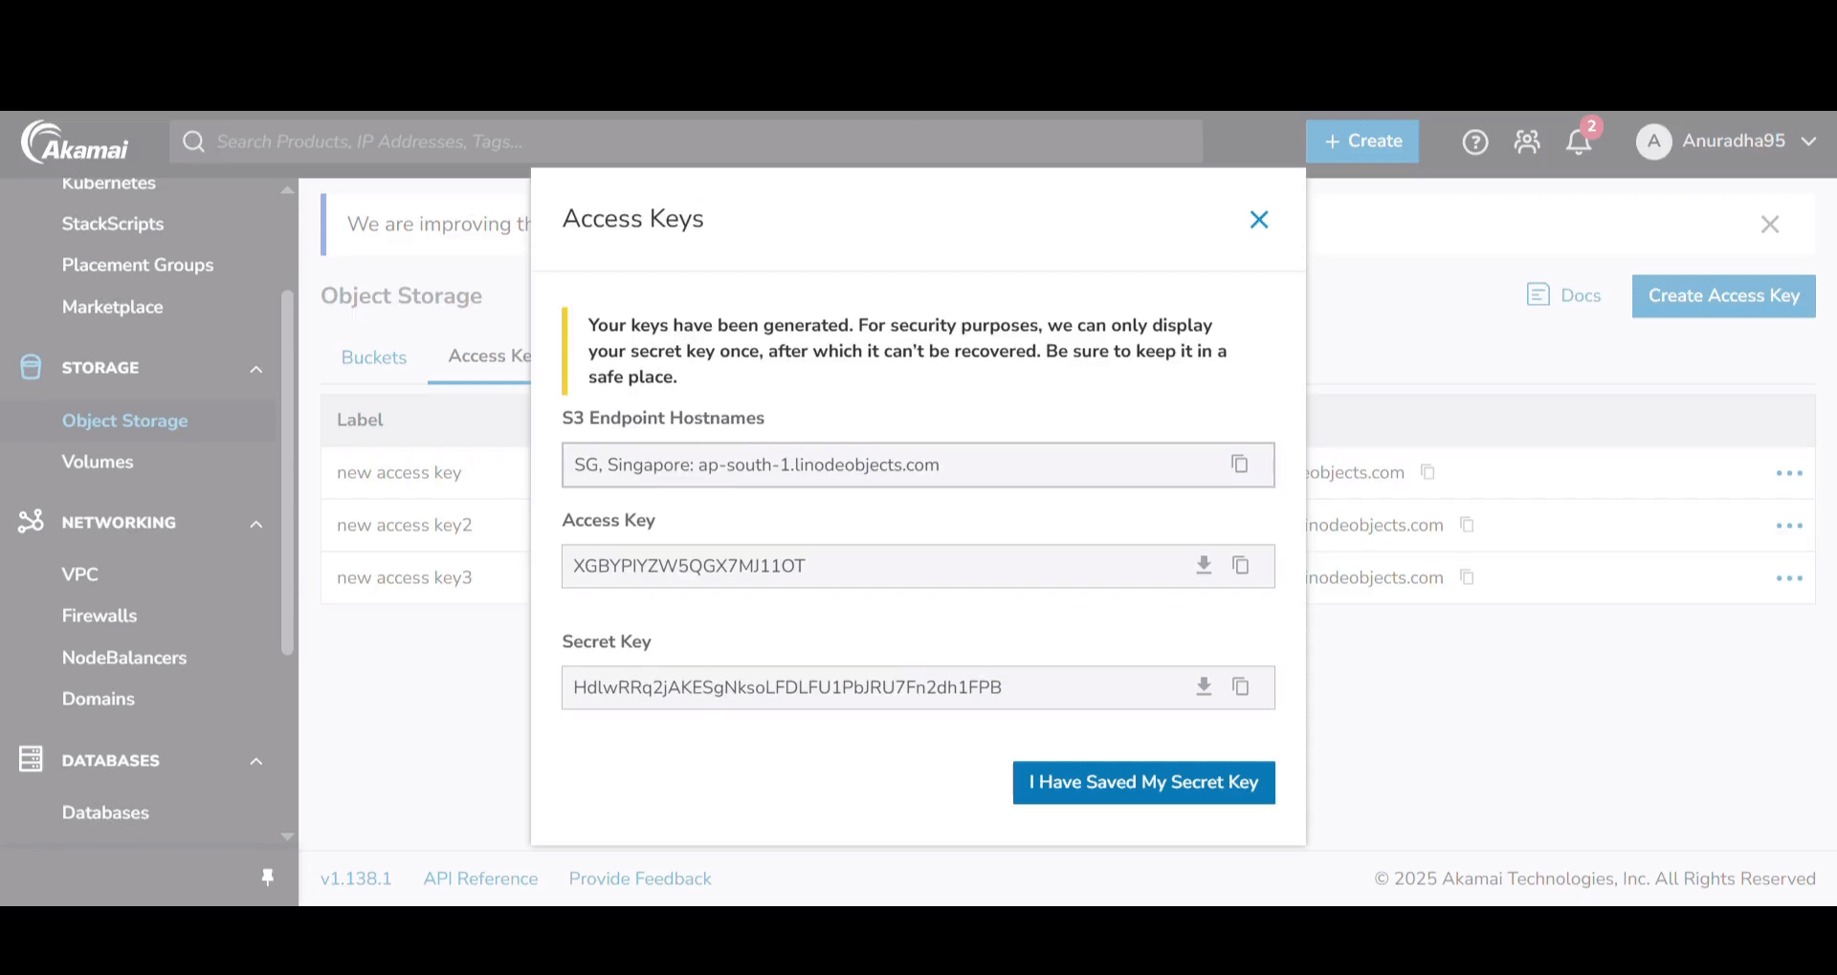Open actions menu for new access key2
The width and height of the screenshot is (1837, 975).
[x=1789, y=526]
